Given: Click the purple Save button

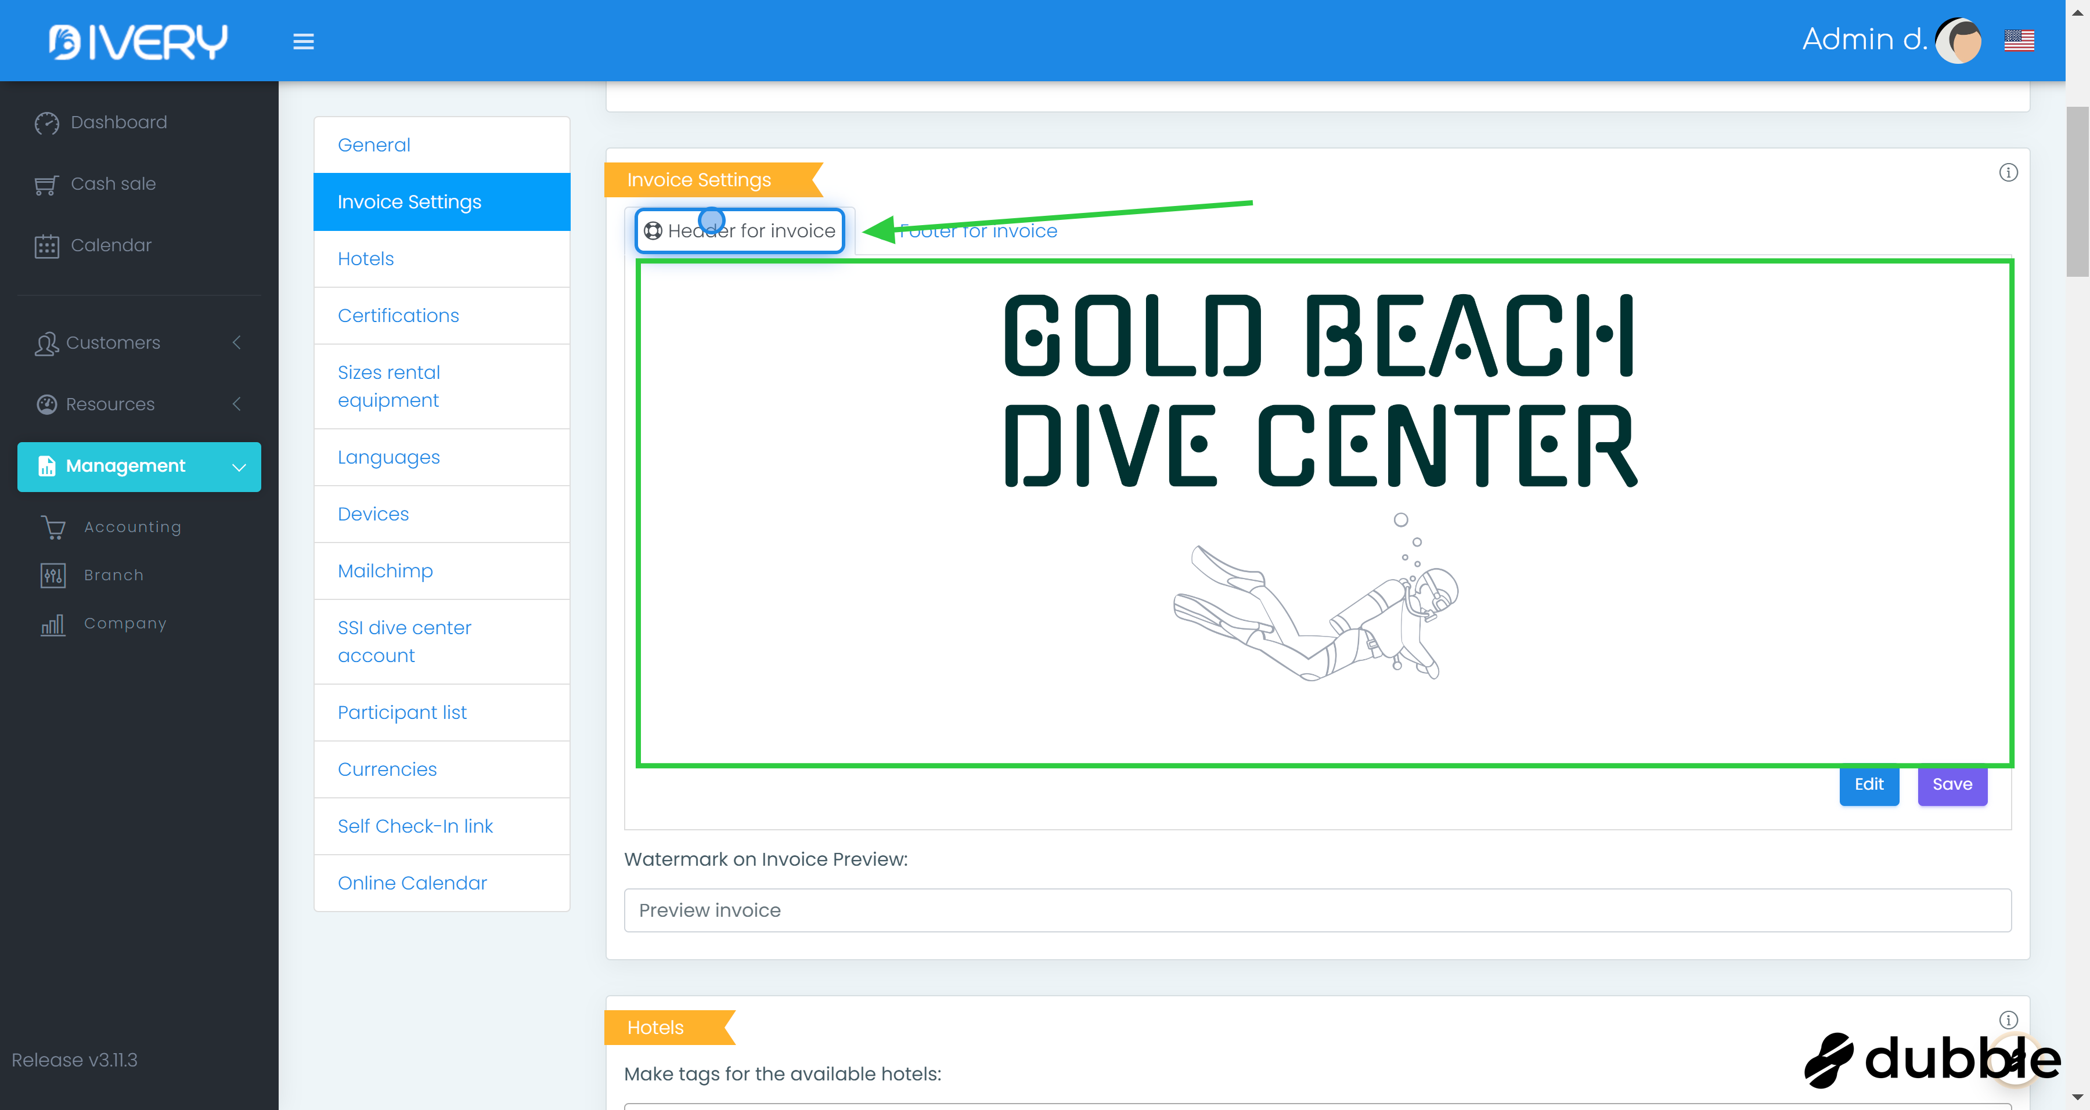Looking at the screenshot, I should click(x=1951, y=784).
